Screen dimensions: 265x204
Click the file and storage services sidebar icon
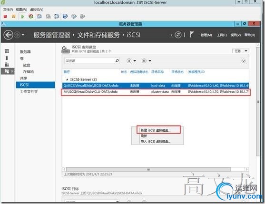click(x=7, y=71)
